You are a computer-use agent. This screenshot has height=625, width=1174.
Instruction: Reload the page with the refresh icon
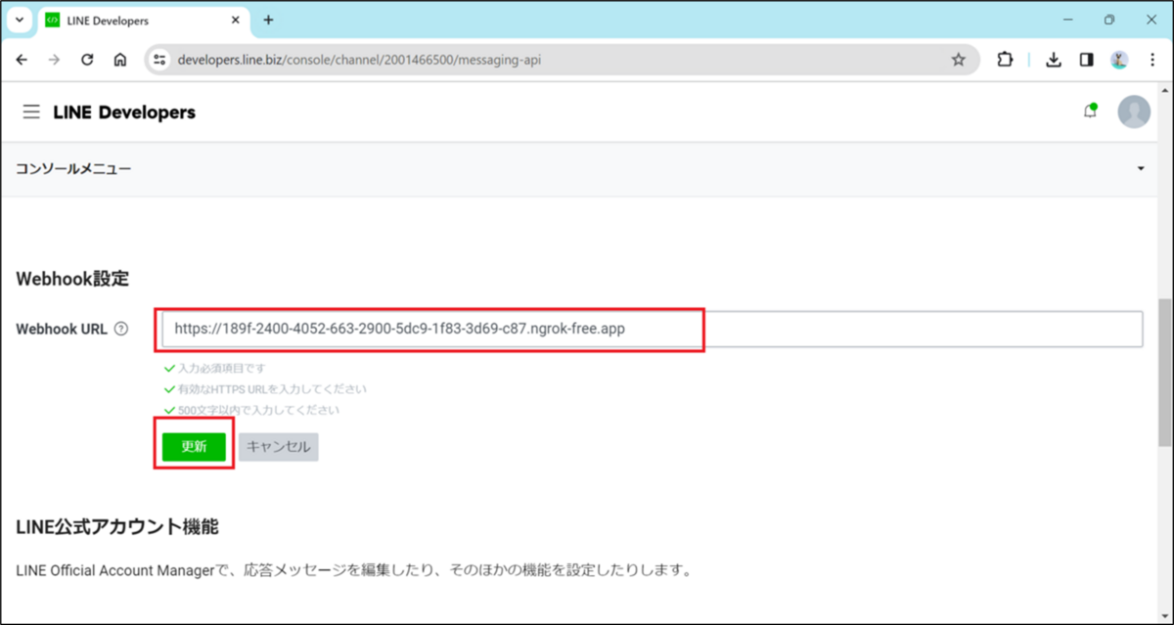[87, 60]
